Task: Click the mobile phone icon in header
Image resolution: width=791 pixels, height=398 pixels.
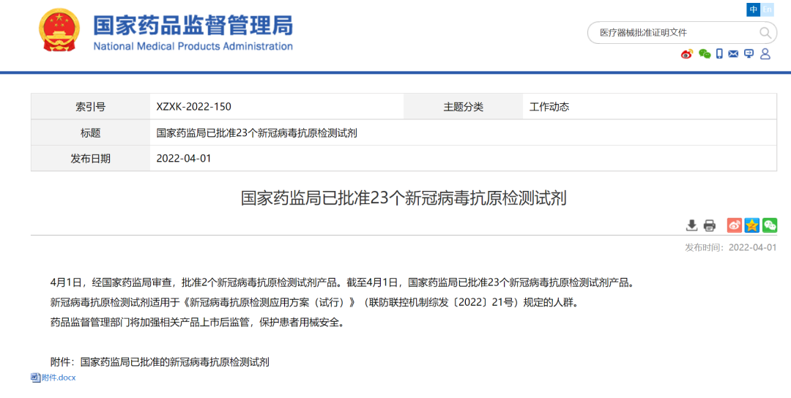Action: click(x=720, y=54)
